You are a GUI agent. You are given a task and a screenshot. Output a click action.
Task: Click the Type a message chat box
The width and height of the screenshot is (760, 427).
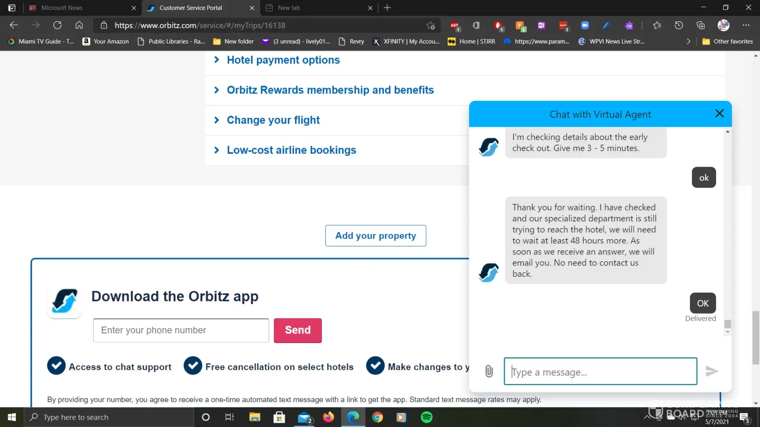click(x=601, y=371)
